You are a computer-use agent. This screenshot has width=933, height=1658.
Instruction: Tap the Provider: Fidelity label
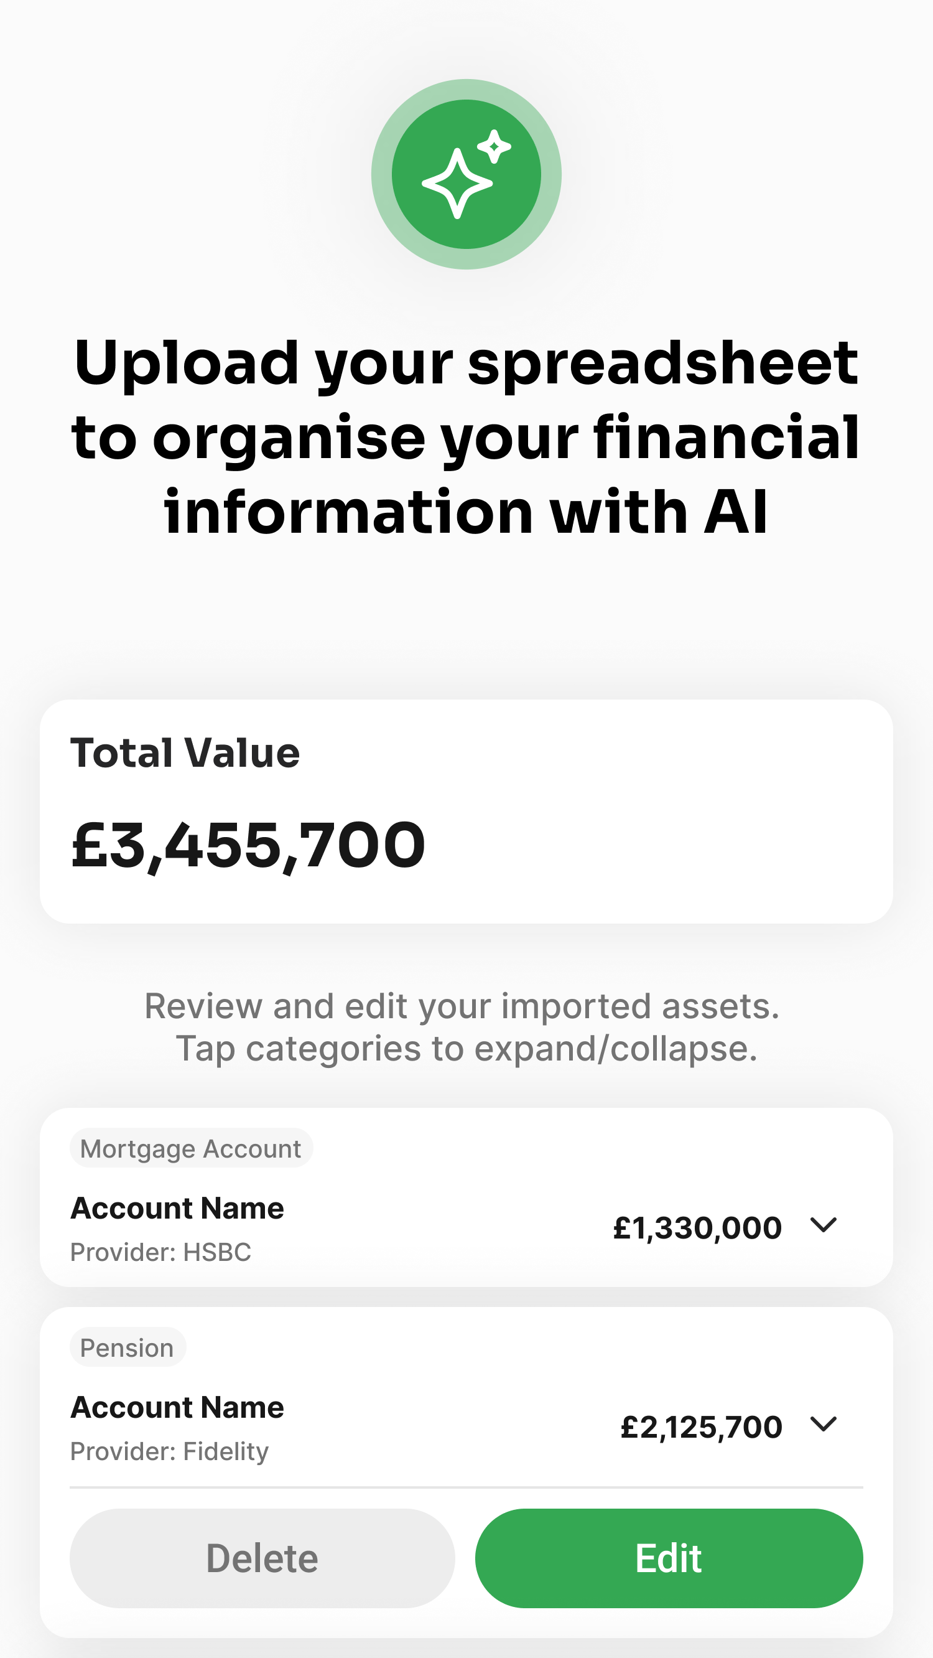pos(169,1452)
